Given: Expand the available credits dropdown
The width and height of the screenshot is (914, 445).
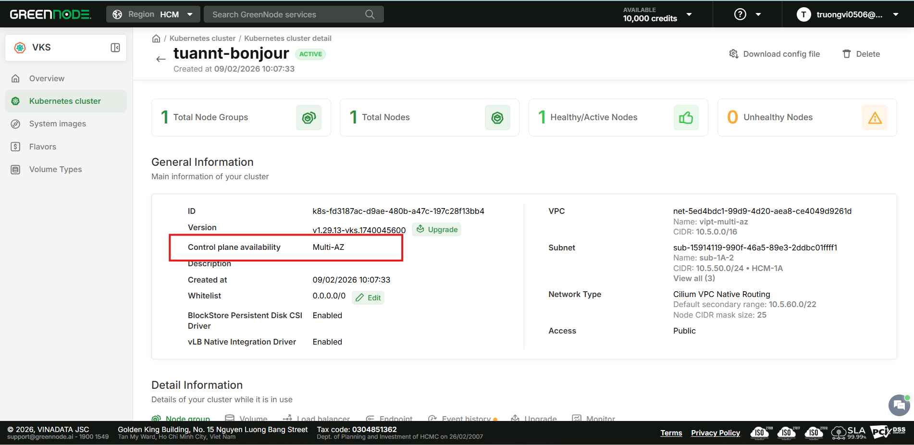Looking at the screenshot, I should pyautogui.click(x=689, y=14).
